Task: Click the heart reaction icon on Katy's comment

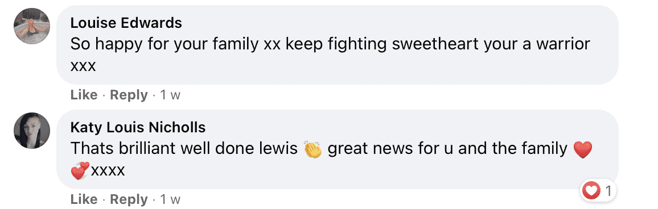Action: [x=591, y=191]
